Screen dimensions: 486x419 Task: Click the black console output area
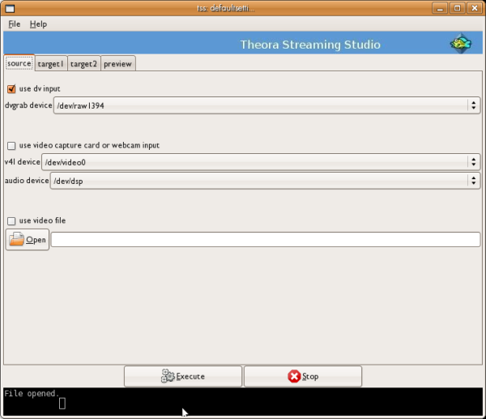click(243, 403)
